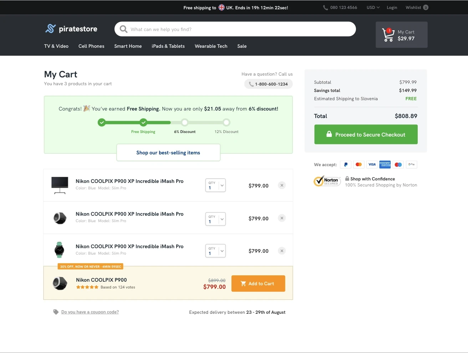Open the Sale menu
Screen dimensions: 468x353
[x=242, y=46]
